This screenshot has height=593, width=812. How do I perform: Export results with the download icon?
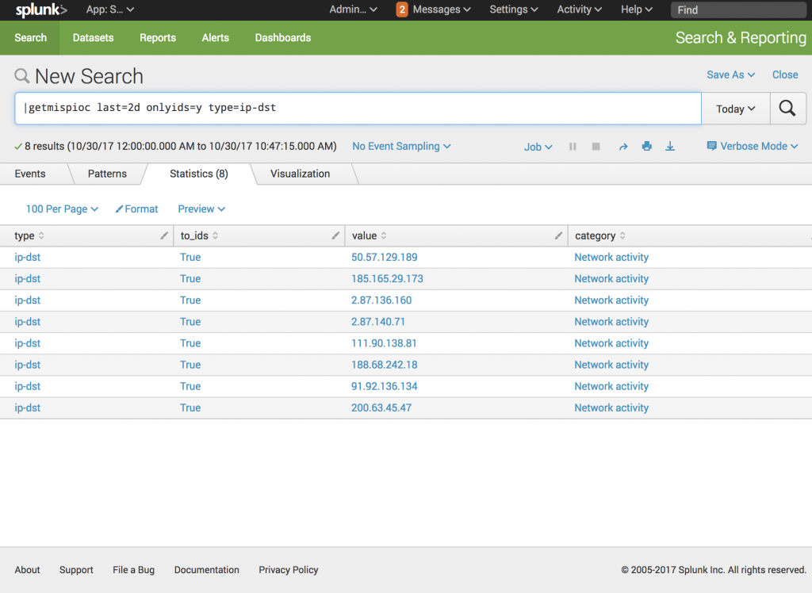tap(670, 147)
